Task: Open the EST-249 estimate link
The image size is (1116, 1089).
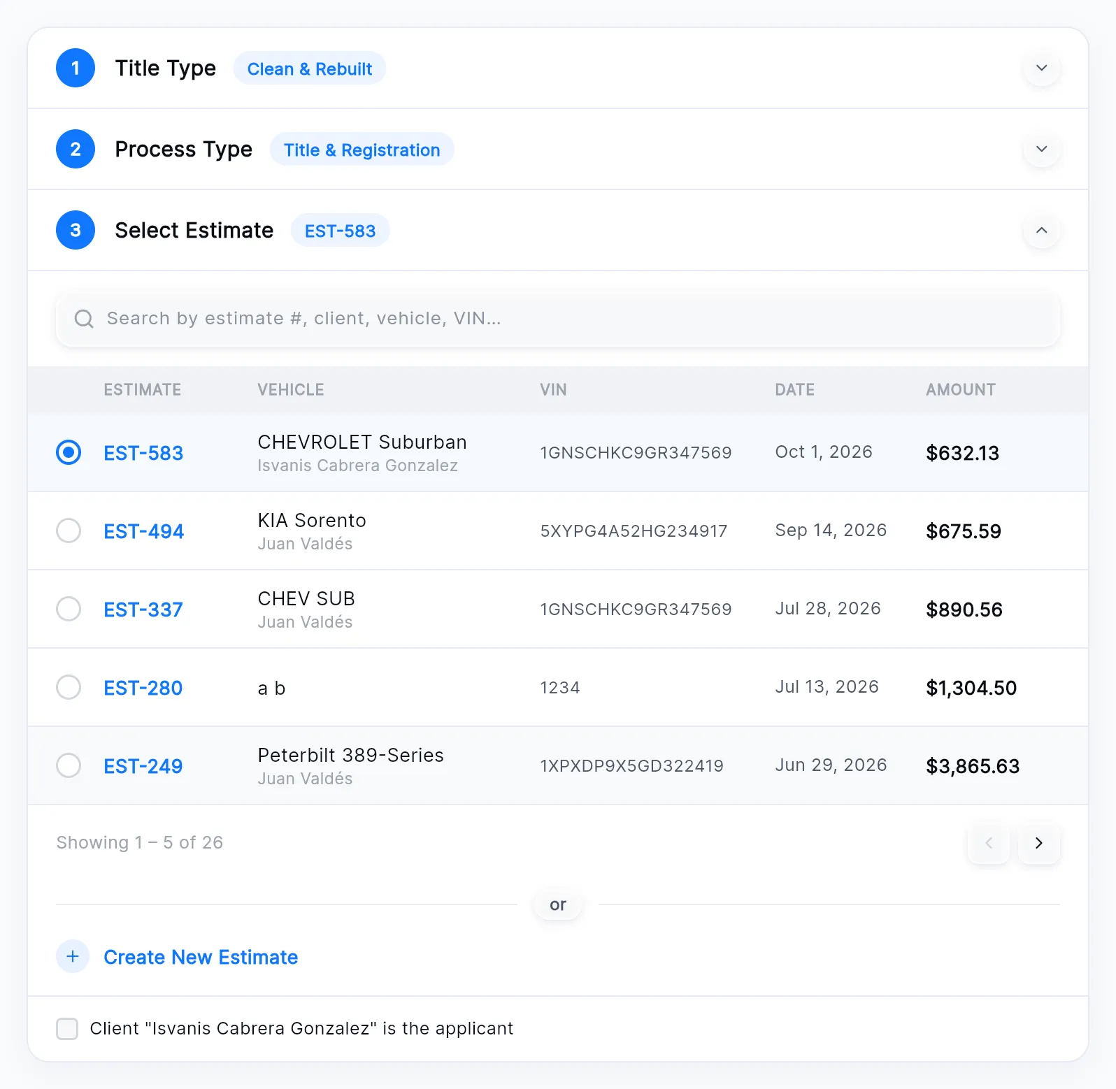Action: (143, 766)
